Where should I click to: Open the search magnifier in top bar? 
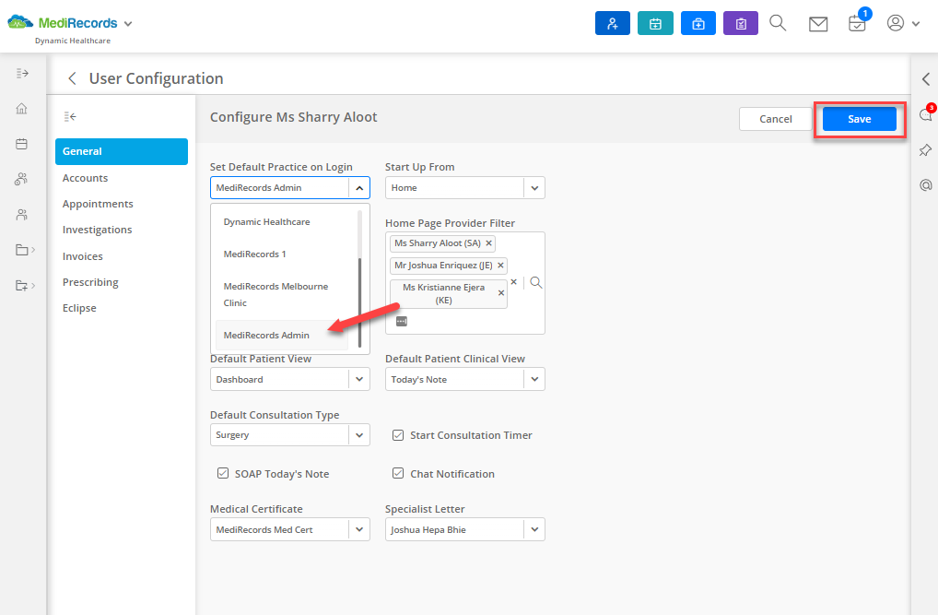tap(778, 23)
